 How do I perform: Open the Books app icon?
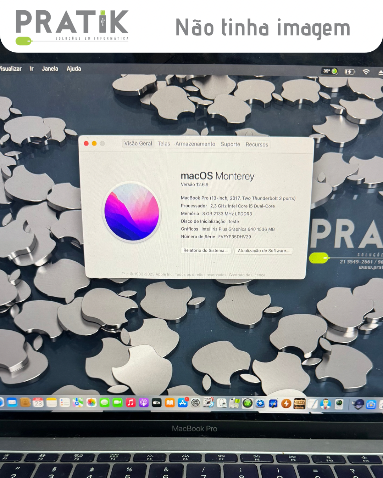(x=170, y=403)
